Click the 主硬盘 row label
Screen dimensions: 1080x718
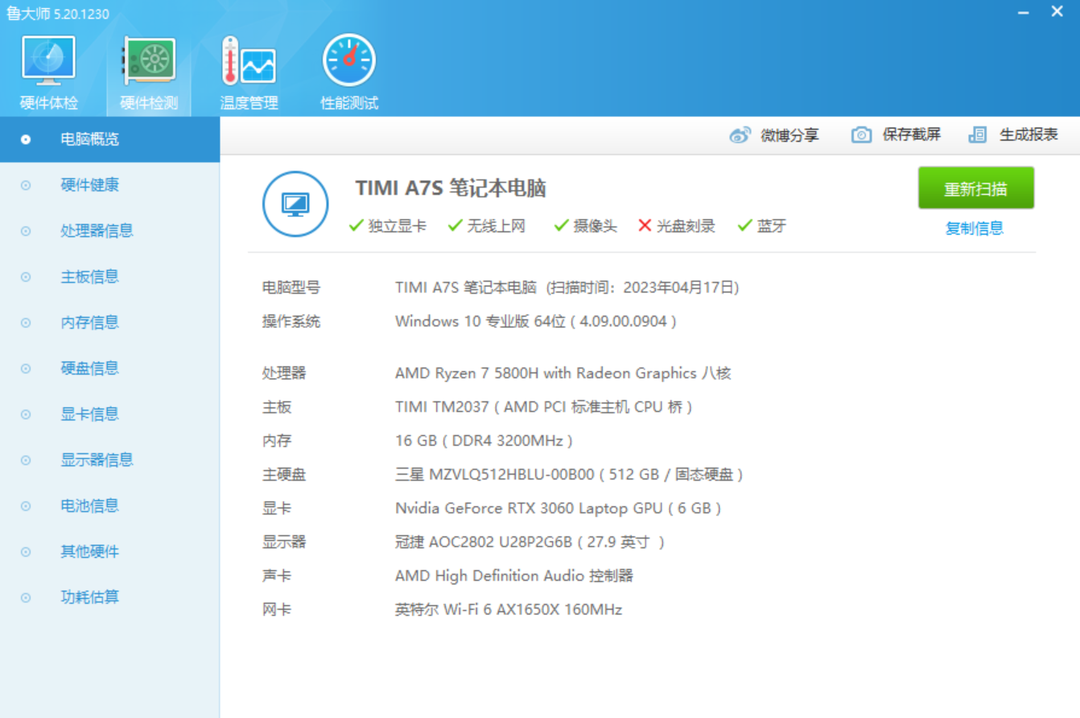[x=284, y=474]
